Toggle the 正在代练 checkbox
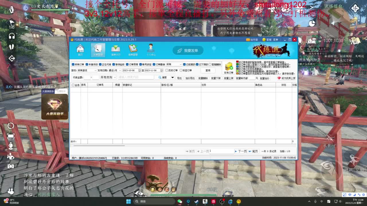367x206 pixels. coord(100,65)
